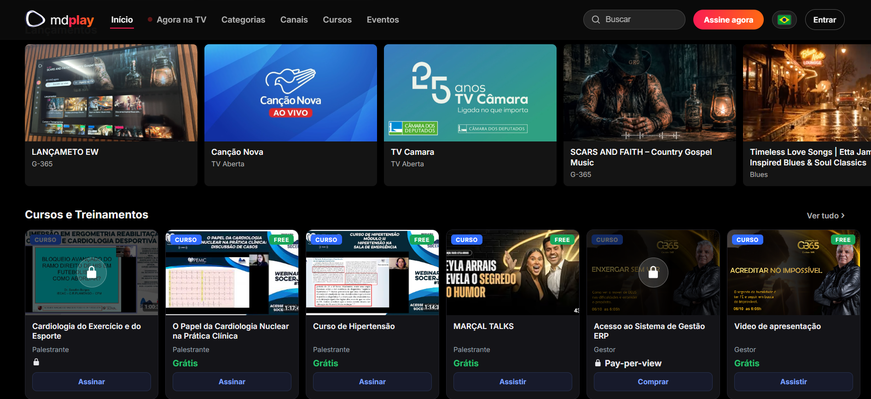Click the FREE badge on the Cardiologia Nuclear card
This screenshot has height=399, width=871.
pos(281,240)
